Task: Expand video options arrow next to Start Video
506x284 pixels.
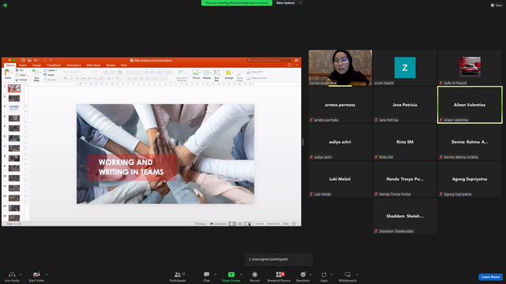Action: tap(46, 275)
